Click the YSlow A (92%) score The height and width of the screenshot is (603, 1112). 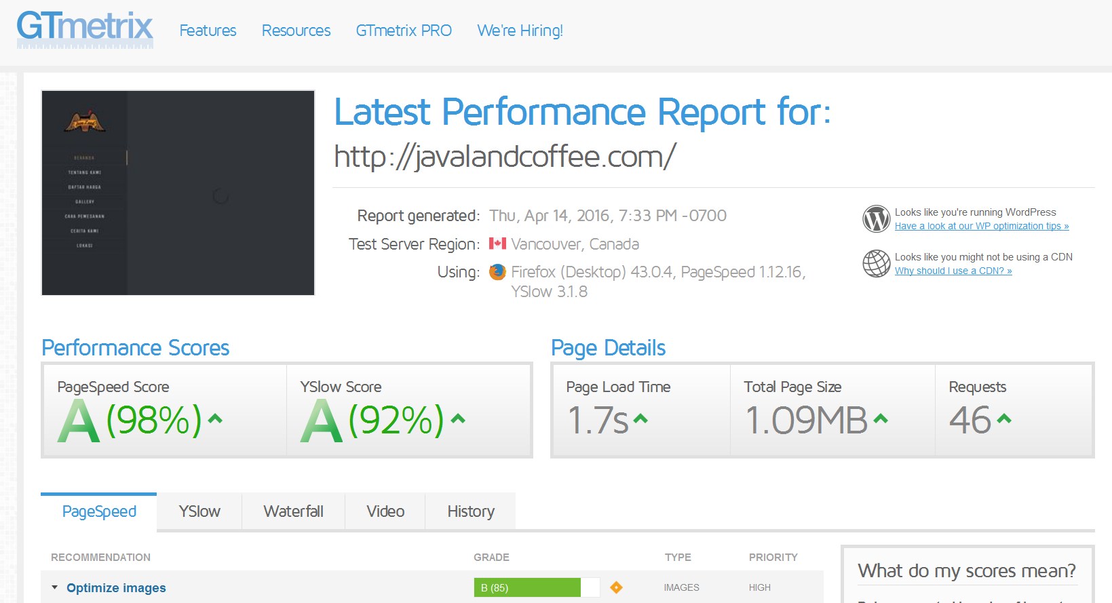(372, 420)
